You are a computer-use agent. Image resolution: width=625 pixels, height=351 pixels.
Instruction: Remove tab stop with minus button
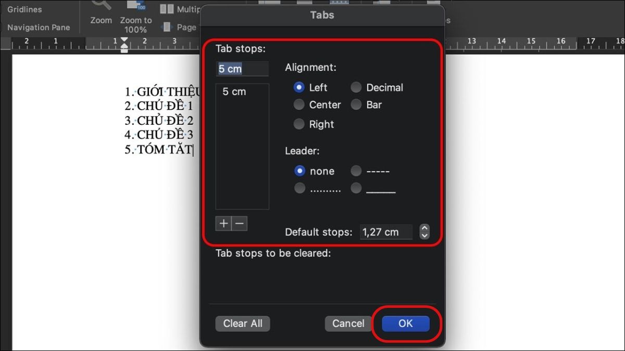tap(240, 224)
